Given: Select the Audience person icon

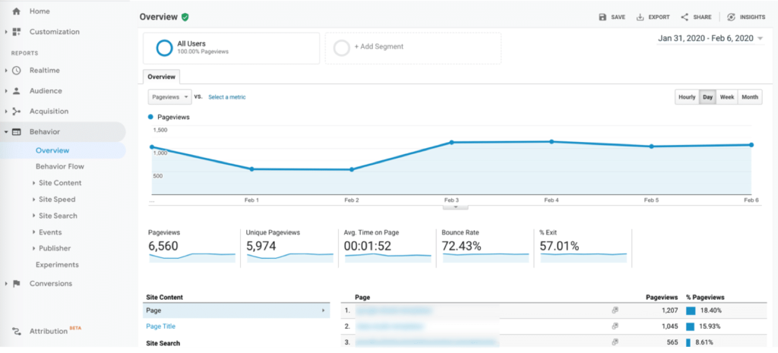Looking at the screenshot, I should [x=17, y=91].
